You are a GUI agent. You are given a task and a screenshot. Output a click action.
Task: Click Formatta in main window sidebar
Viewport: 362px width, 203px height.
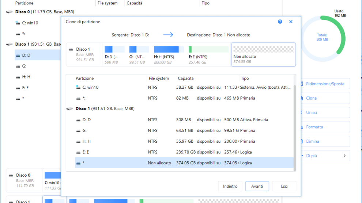(325, 127)
